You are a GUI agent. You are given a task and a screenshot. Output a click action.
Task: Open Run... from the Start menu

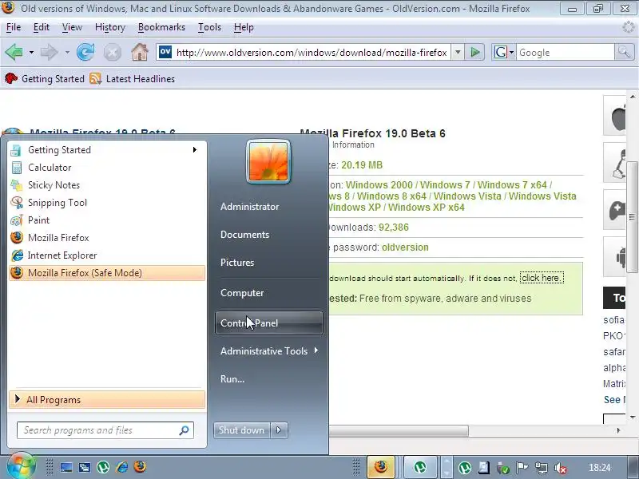(x=269, y=378)
